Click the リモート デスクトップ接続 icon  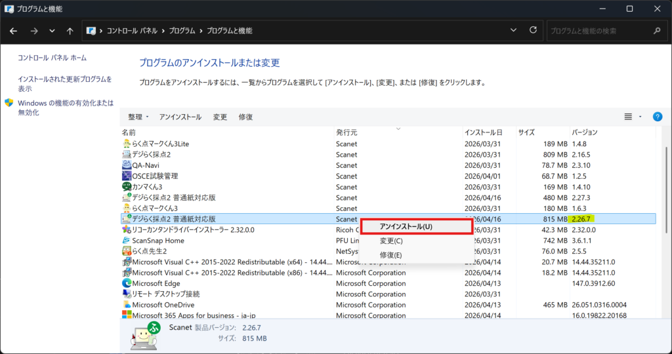pos(127,294)
